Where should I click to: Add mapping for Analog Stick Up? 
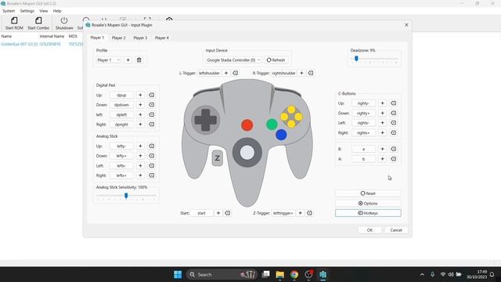(140, 146)
